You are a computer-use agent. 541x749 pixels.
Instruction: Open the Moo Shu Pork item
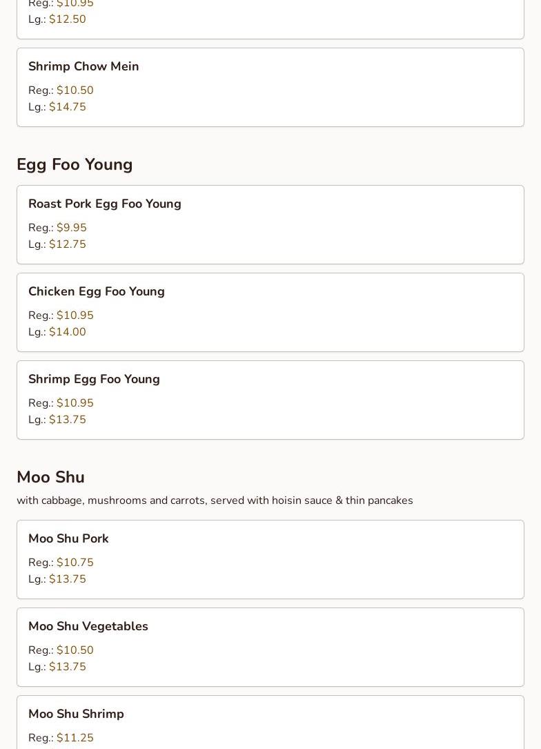(68, 538)
